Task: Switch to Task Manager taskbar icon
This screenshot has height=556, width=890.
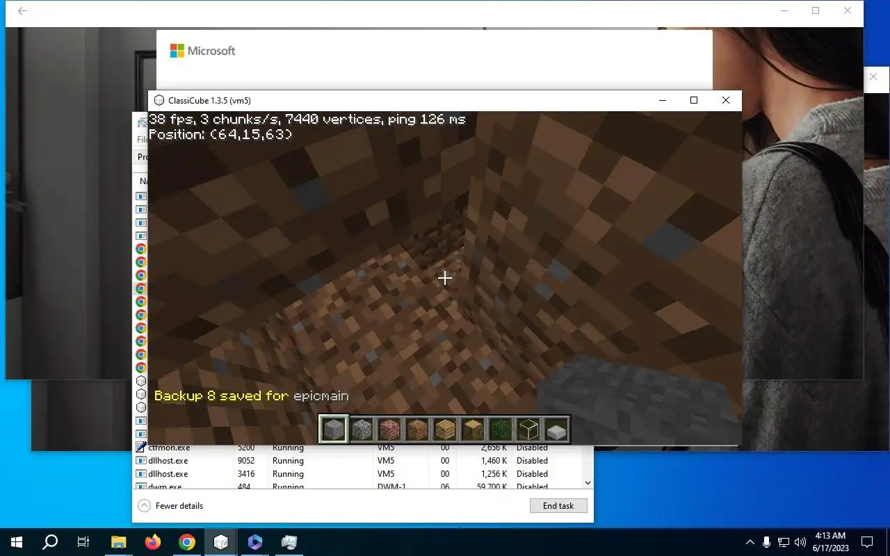Action: (289, 542)
